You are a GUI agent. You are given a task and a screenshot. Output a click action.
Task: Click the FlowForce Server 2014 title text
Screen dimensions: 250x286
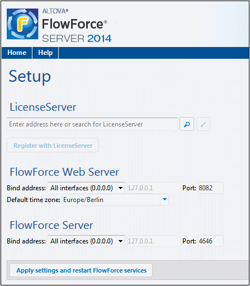77,30
